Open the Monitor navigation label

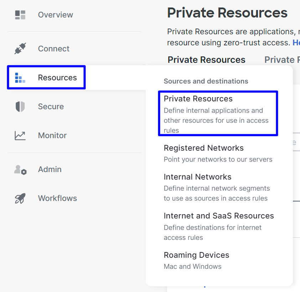[x=52, y=136]
